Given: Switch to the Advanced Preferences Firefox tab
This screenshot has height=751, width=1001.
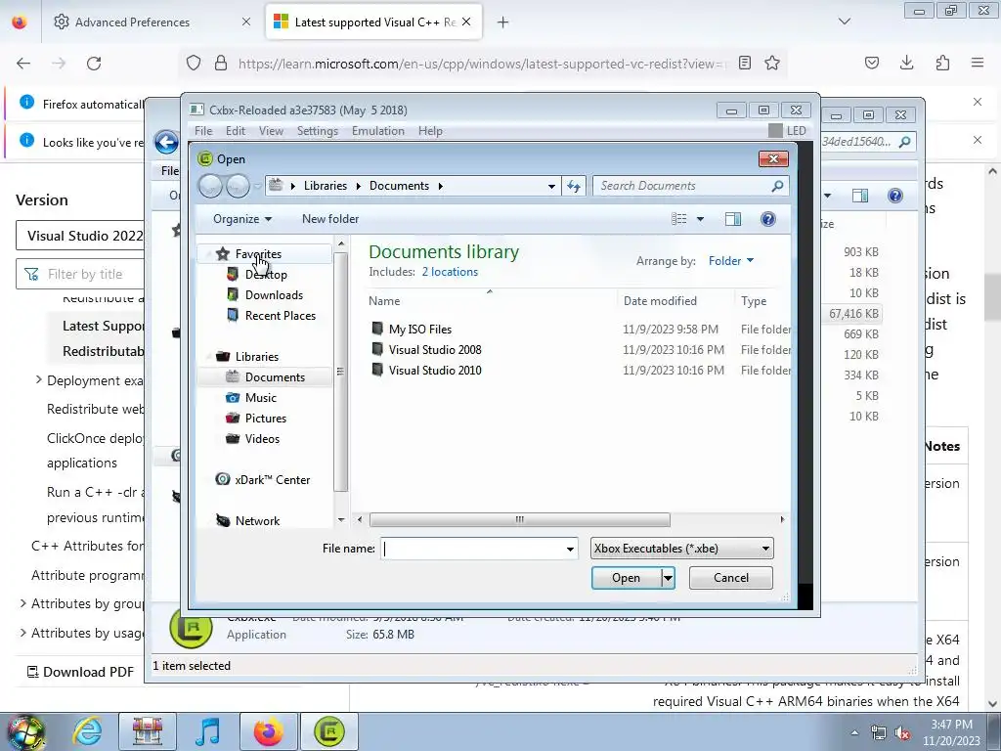Looking at the screenshot, I should (132, 22).
